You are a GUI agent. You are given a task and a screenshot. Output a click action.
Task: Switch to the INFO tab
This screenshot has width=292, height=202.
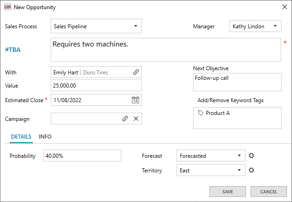pyautogui.click(x=45, y=137)
